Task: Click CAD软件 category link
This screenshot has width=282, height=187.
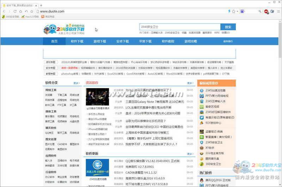Action: point(62,144)
